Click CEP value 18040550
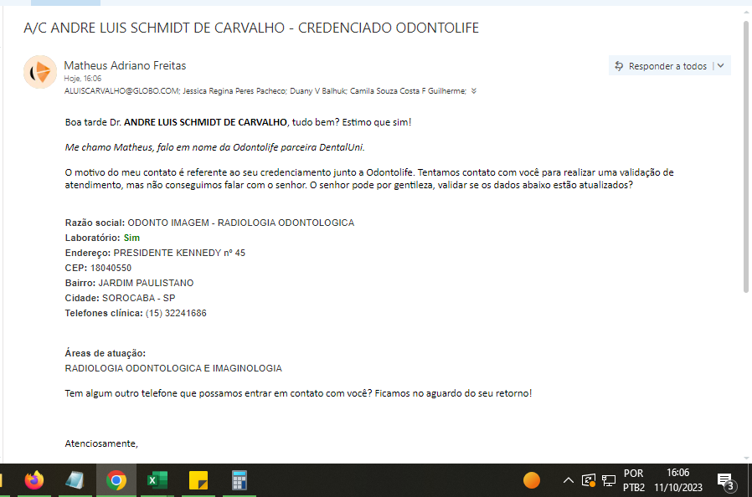This screenshot has width=752, height=497. coord(111,268)
